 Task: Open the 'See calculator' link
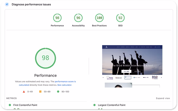pyautogui.click(x=64, y=85)
